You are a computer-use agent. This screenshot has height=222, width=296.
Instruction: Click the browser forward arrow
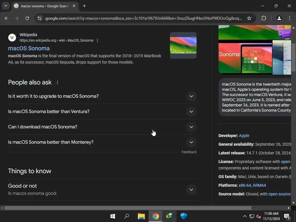click(x=17, y=18)
